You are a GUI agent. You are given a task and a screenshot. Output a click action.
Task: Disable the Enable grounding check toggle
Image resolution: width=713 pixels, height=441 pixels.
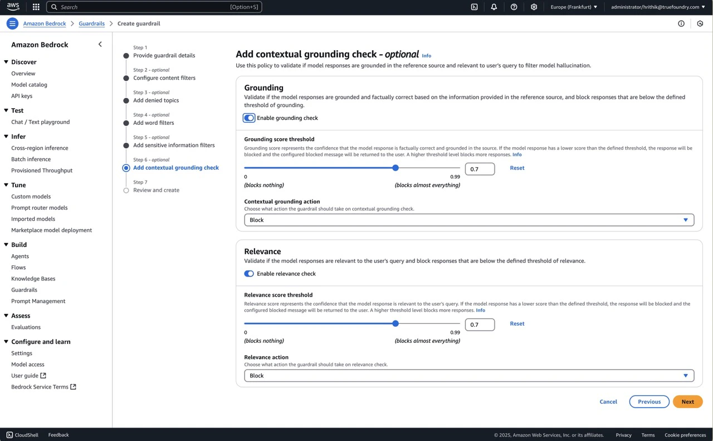pyautogui.click(x=248, y=118)
